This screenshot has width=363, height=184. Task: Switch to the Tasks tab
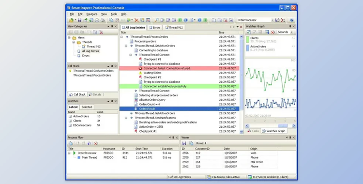(253, 131)
